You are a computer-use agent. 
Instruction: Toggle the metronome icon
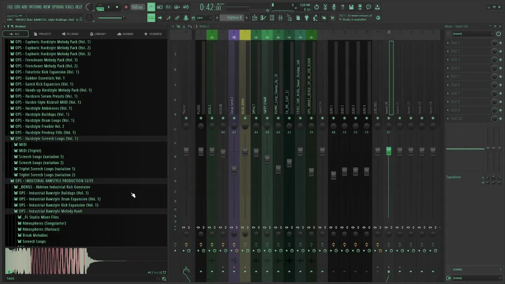tap(151, 7)
